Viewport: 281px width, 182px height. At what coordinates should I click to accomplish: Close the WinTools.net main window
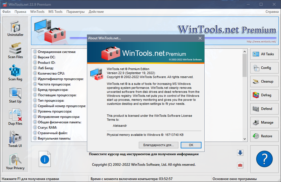click(274, 4)
